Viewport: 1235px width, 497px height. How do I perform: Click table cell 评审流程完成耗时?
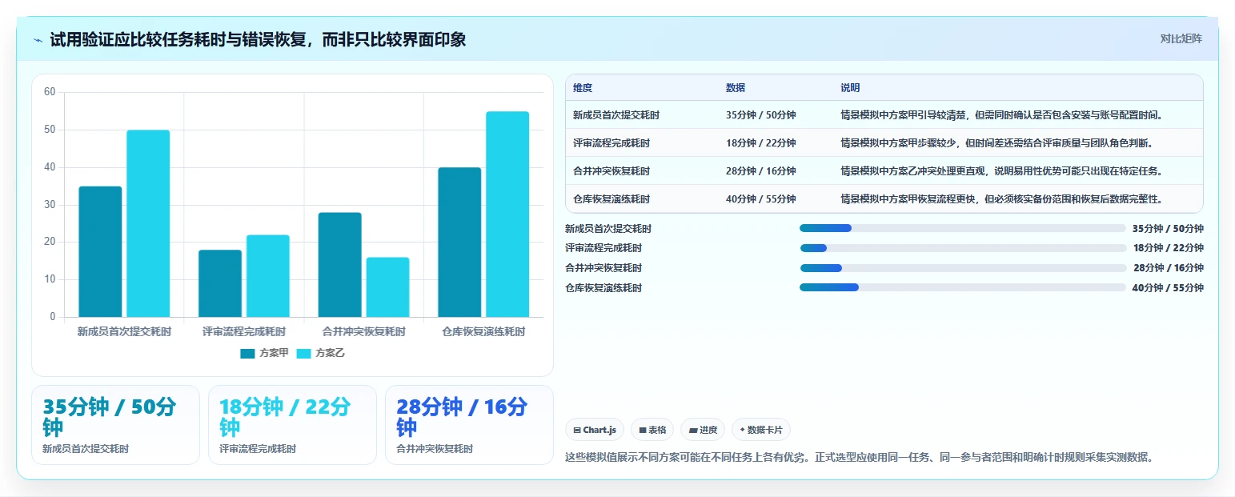[x=611, y=142]
